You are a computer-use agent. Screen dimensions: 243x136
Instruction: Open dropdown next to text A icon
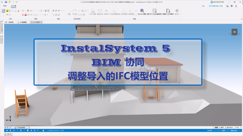pyautogui.click(x=48, y=15)
